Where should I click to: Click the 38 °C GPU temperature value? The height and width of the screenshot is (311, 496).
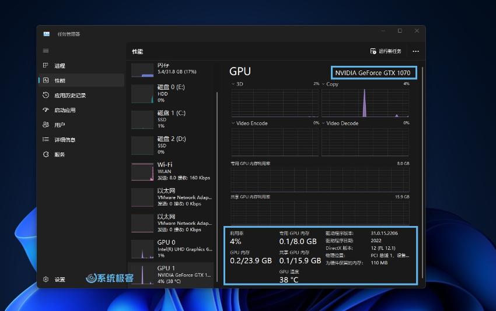[288, 280]
